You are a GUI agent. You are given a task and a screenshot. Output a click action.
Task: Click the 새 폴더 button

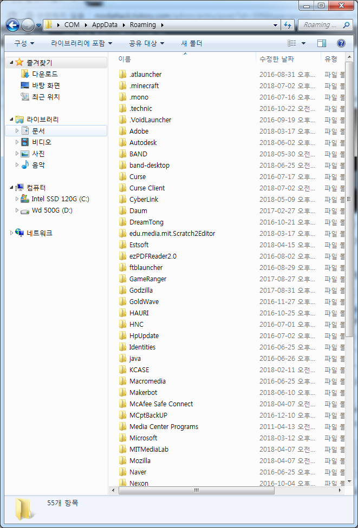click(x=192, y=43)
